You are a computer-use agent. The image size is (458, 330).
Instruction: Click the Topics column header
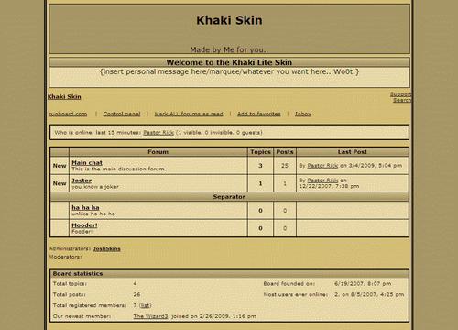[x=260, y=152]
